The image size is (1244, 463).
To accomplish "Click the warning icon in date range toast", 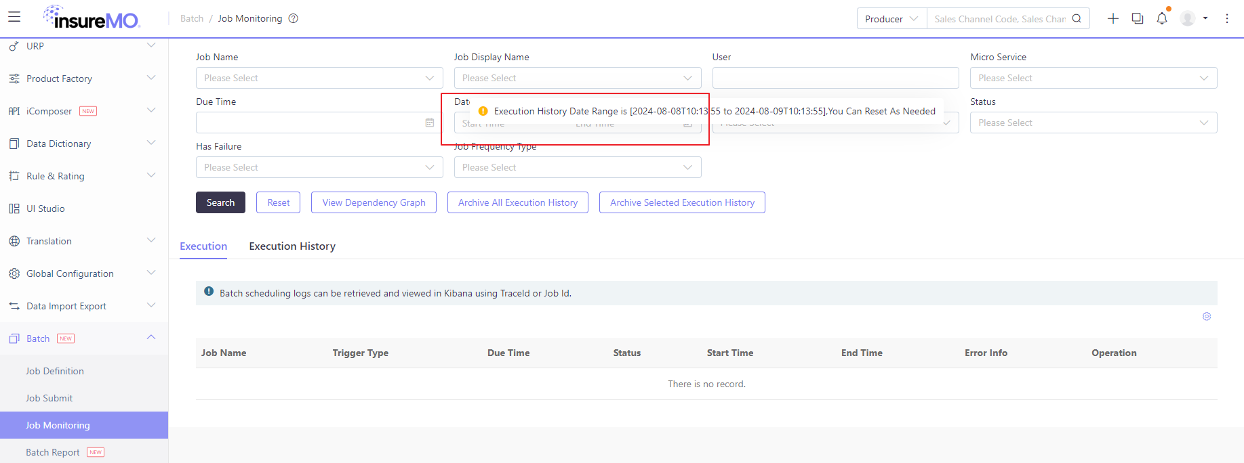I will coord(483,111).
